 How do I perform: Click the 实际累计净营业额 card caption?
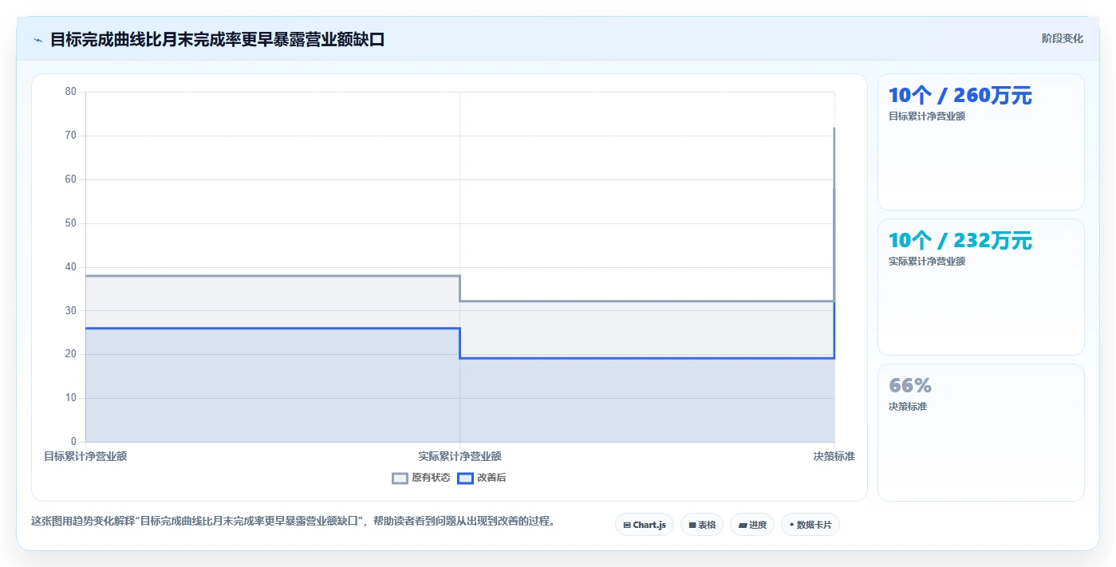coord(927,261)
